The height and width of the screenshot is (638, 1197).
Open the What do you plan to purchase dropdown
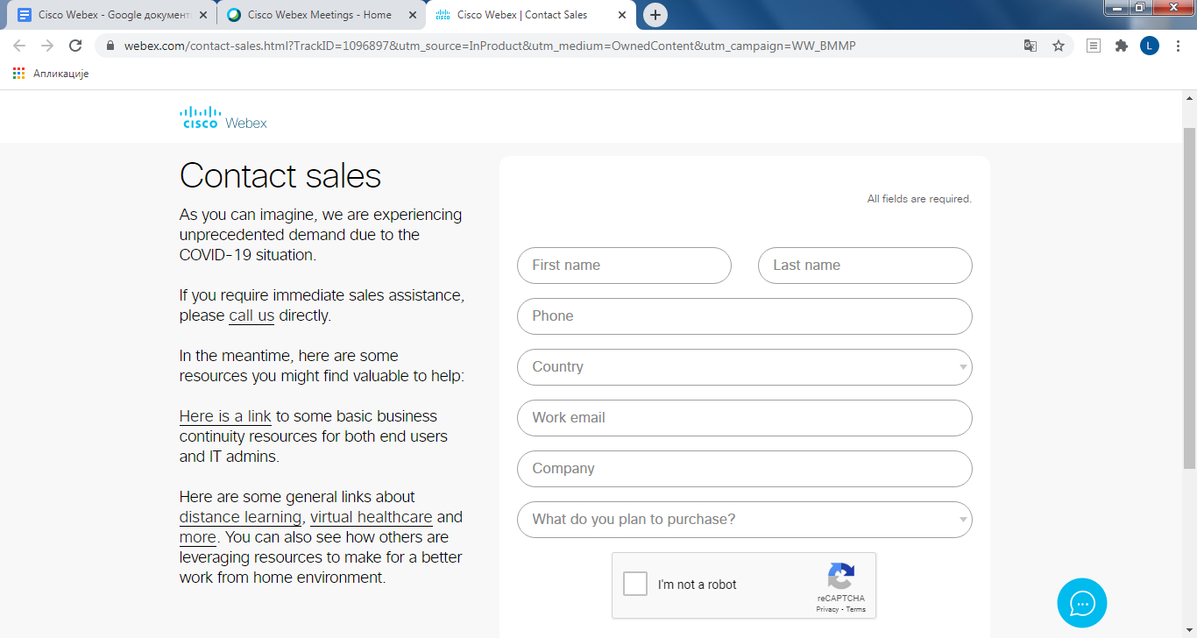click(745, 520)
